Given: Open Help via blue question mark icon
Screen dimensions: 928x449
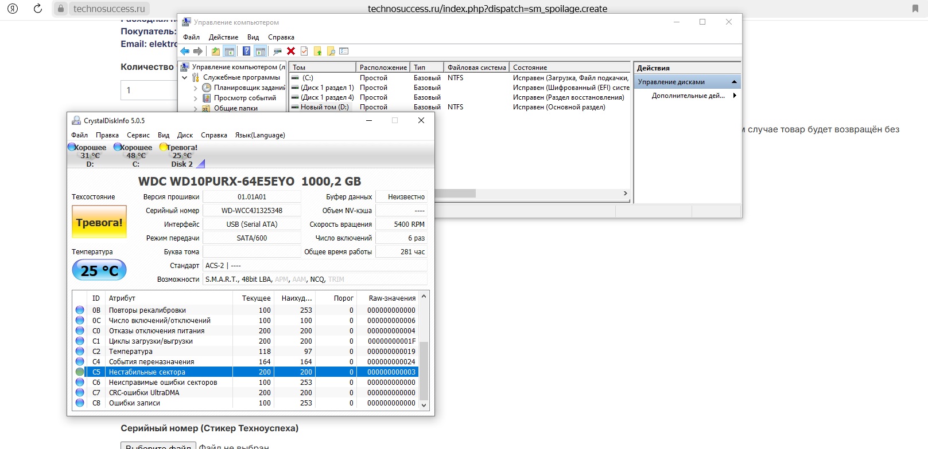Looking at the screenshot, I should (246, 52).
